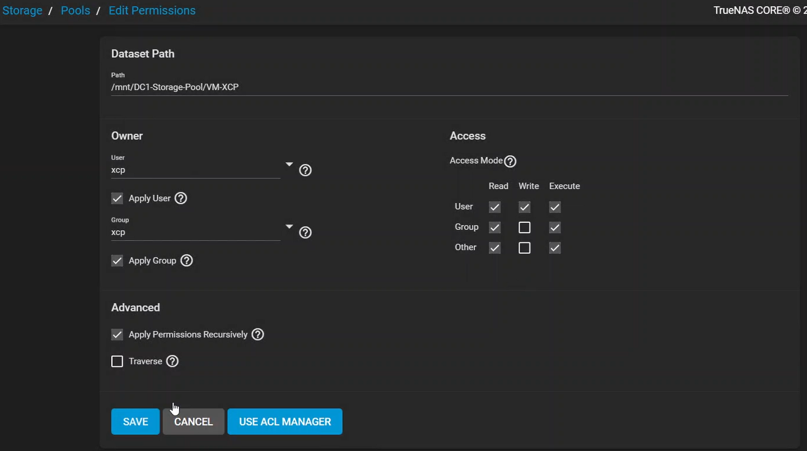Screen dimensions: 807x451
Task: Open the owner User dropdown arrow
Action: pos(289,165)
